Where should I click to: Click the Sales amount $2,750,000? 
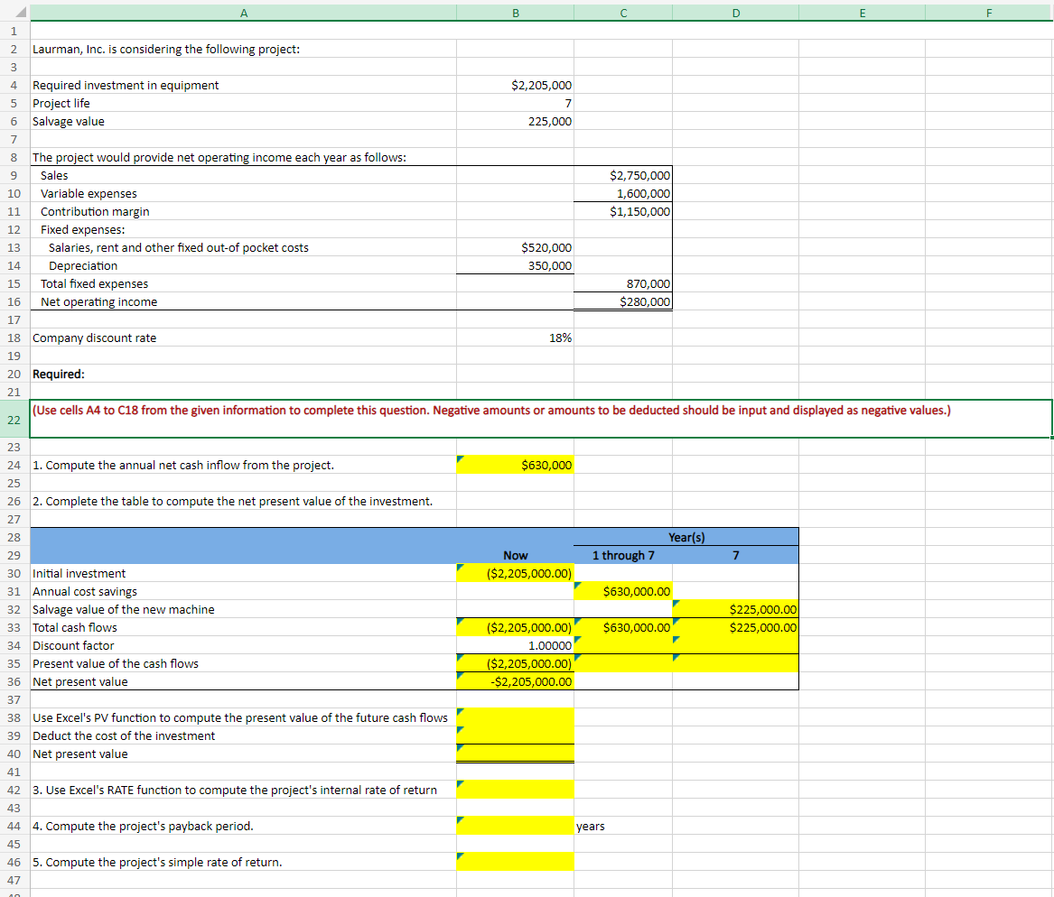click(x=623, y=175)
